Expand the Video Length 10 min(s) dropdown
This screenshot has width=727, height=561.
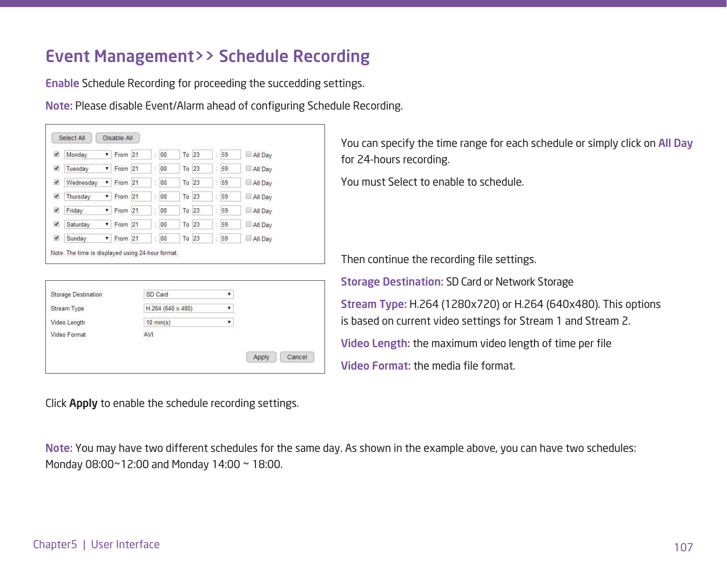coord(188,323)
